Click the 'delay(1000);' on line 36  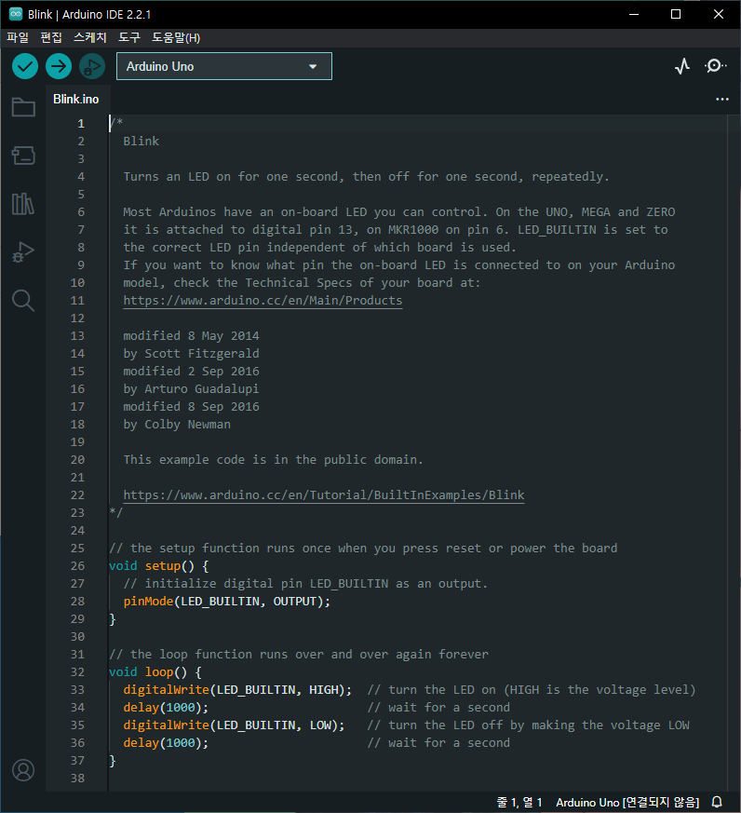(166, 743)
